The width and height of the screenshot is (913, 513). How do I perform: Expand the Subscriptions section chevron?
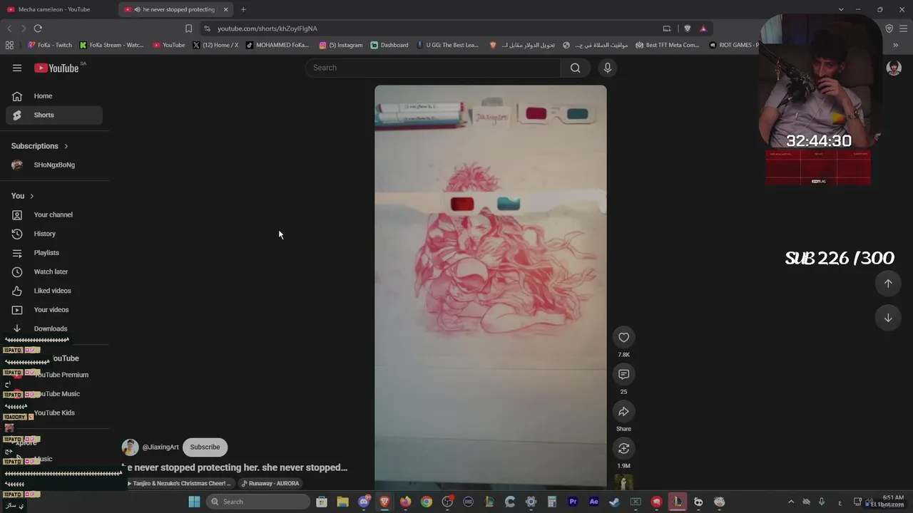(66, 146)
